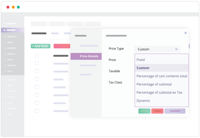The image size is (200, 138).
Task: Click the purple button in dialog footer
Action: pyautogui.click(x=175, y=111)
